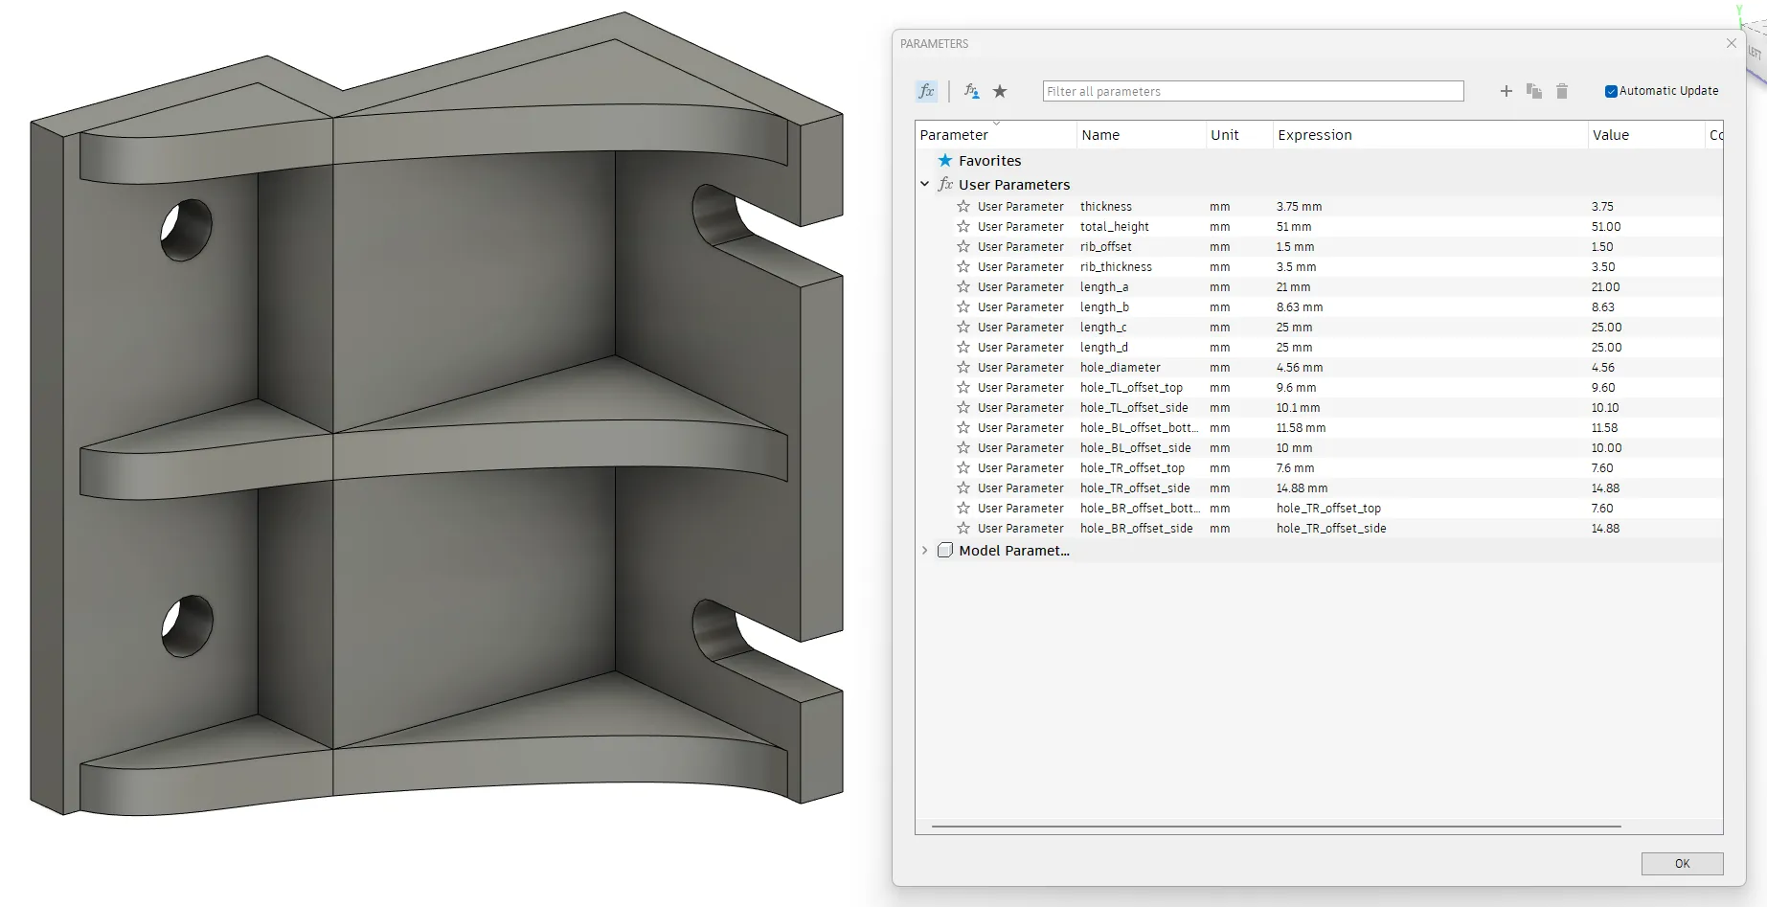Close the Parameters dialog

[x=1731, y=43]
